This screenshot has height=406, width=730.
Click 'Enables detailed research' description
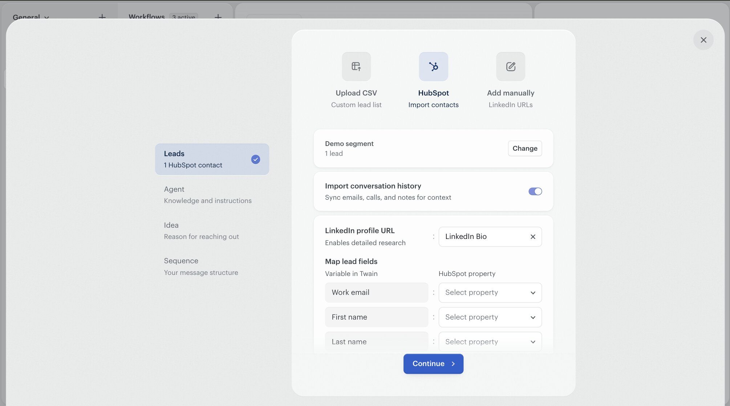365,243
